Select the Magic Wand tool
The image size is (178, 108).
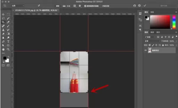pyautogui.click(x=8, y=18)
